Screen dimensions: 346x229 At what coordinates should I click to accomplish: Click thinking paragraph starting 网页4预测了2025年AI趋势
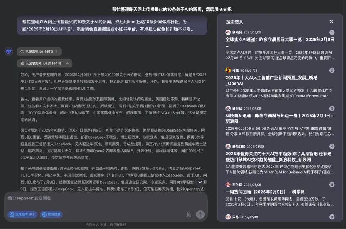[114, 144]
